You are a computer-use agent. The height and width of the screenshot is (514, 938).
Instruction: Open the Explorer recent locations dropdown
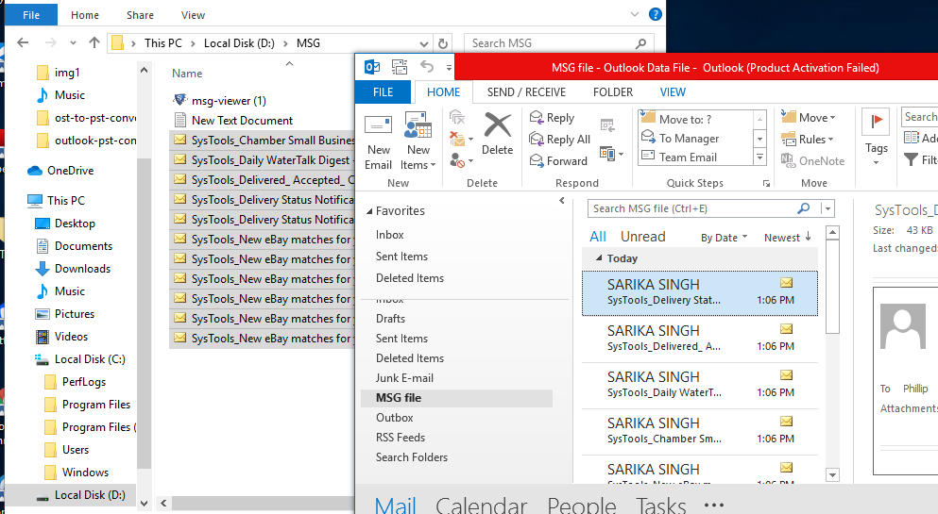pyautogui.click(x=73, y=43)
